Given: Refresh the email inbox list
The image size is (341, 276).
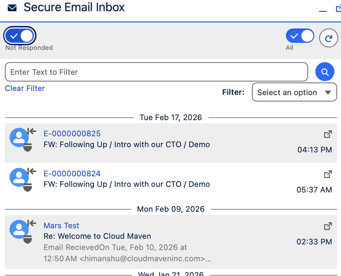Looking at the screenshot, I should pos(328,38).
